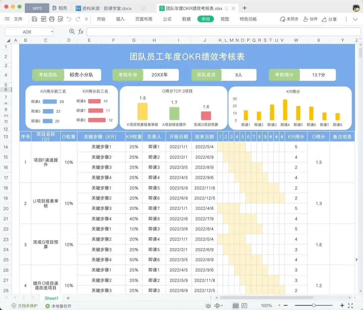Viewport: 363px width, 310px height.
Task: Open the 页面布局 ribbon tab
Action: (144, 19)
